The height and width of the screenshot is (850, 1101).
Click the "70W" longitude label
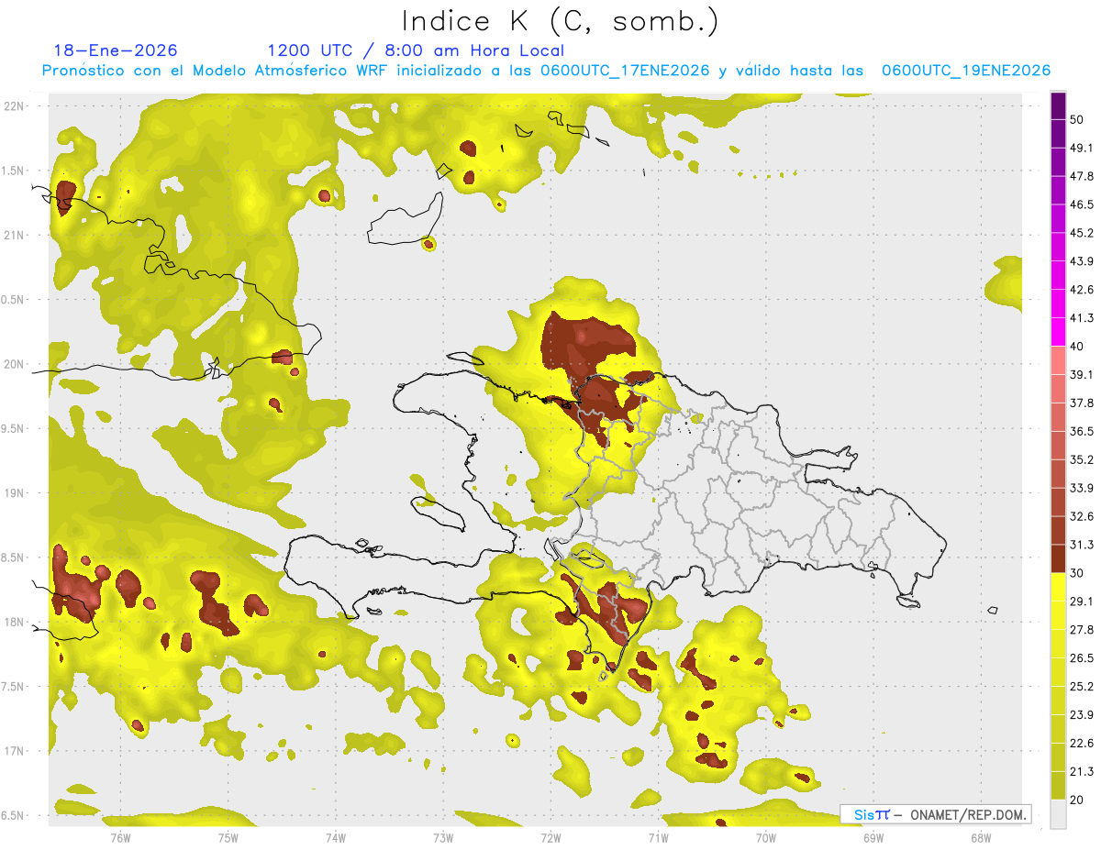[x=766, y=837]
